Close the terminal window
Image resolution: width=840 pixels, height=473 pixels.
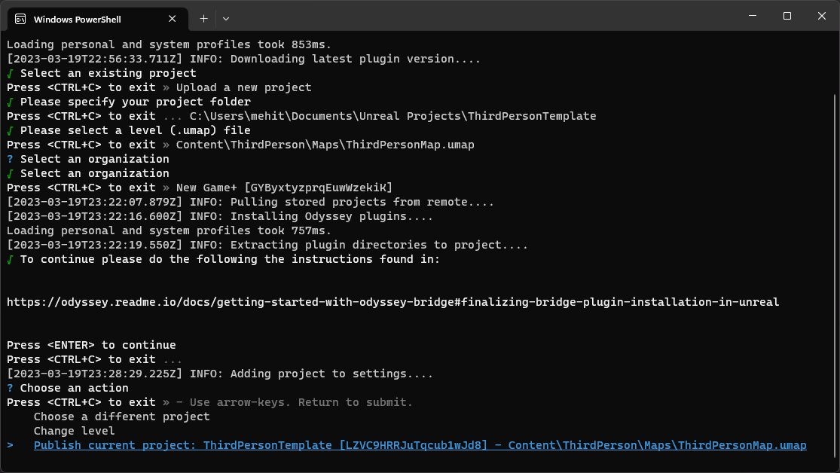[x=822, y=16]
